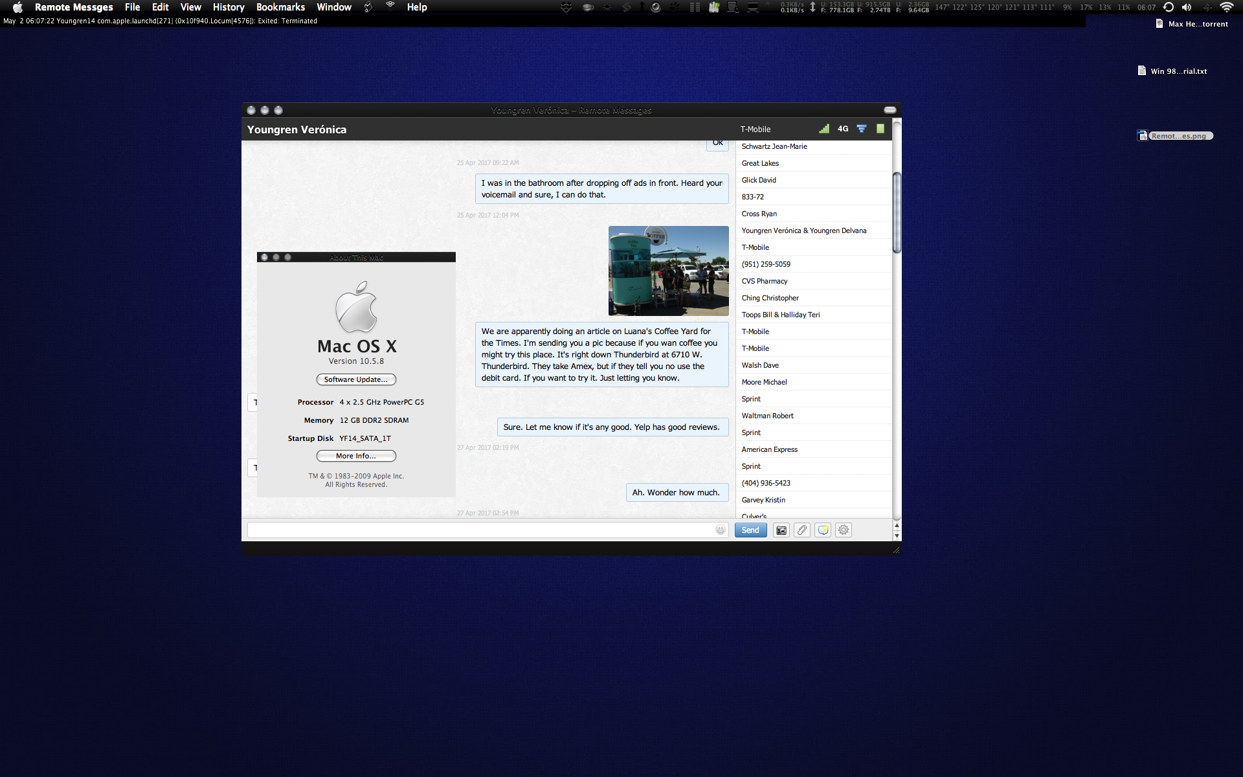Open the View menu
Screen dimensions: 1243x777
(190, 7)
